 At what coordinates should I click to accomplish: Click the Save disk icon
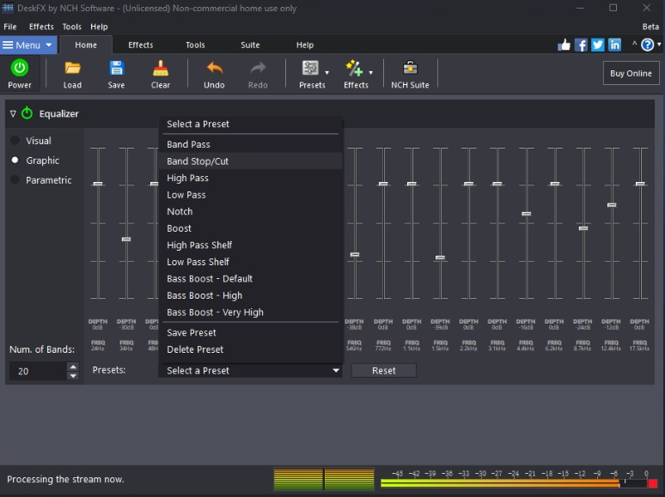point(116,68)
